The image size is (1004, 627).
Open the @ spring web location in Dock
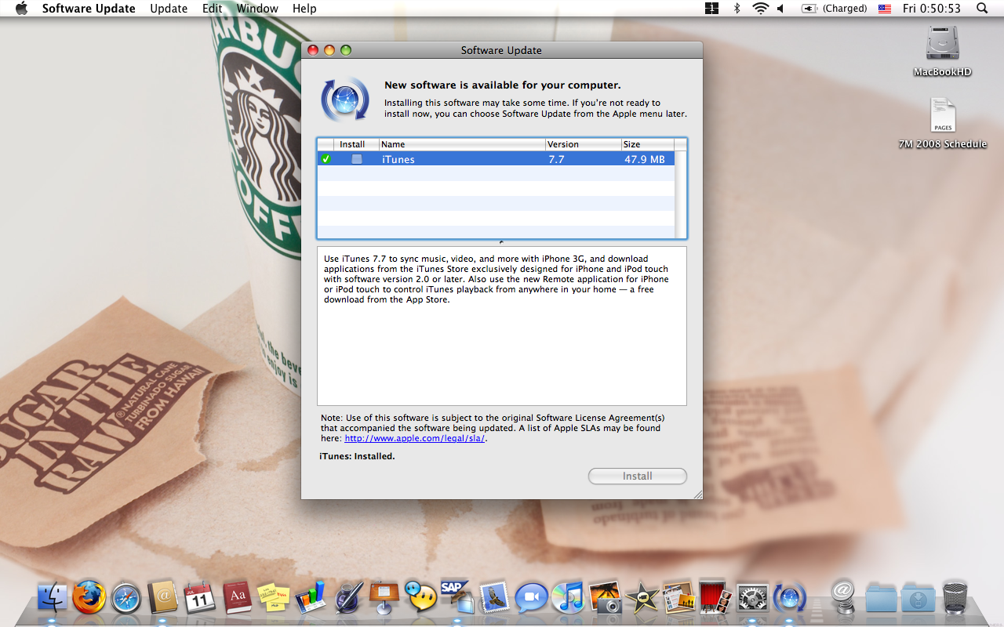click(843, 597)
